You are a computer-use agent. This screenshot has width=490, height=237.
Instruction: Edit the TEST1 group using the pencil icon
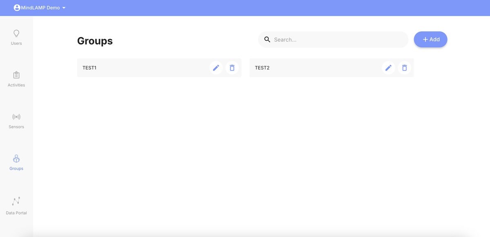click(x=216, y=68)
